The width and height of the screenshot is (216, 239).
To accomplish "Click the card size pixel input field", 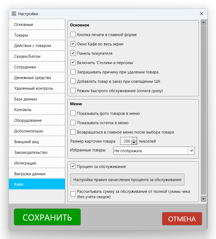I will [x=126, y=141].
